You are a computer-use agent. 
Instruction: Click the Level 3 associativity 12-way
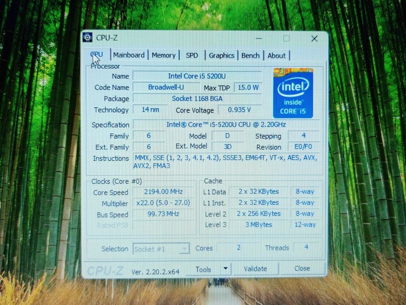tap(305, 224)
